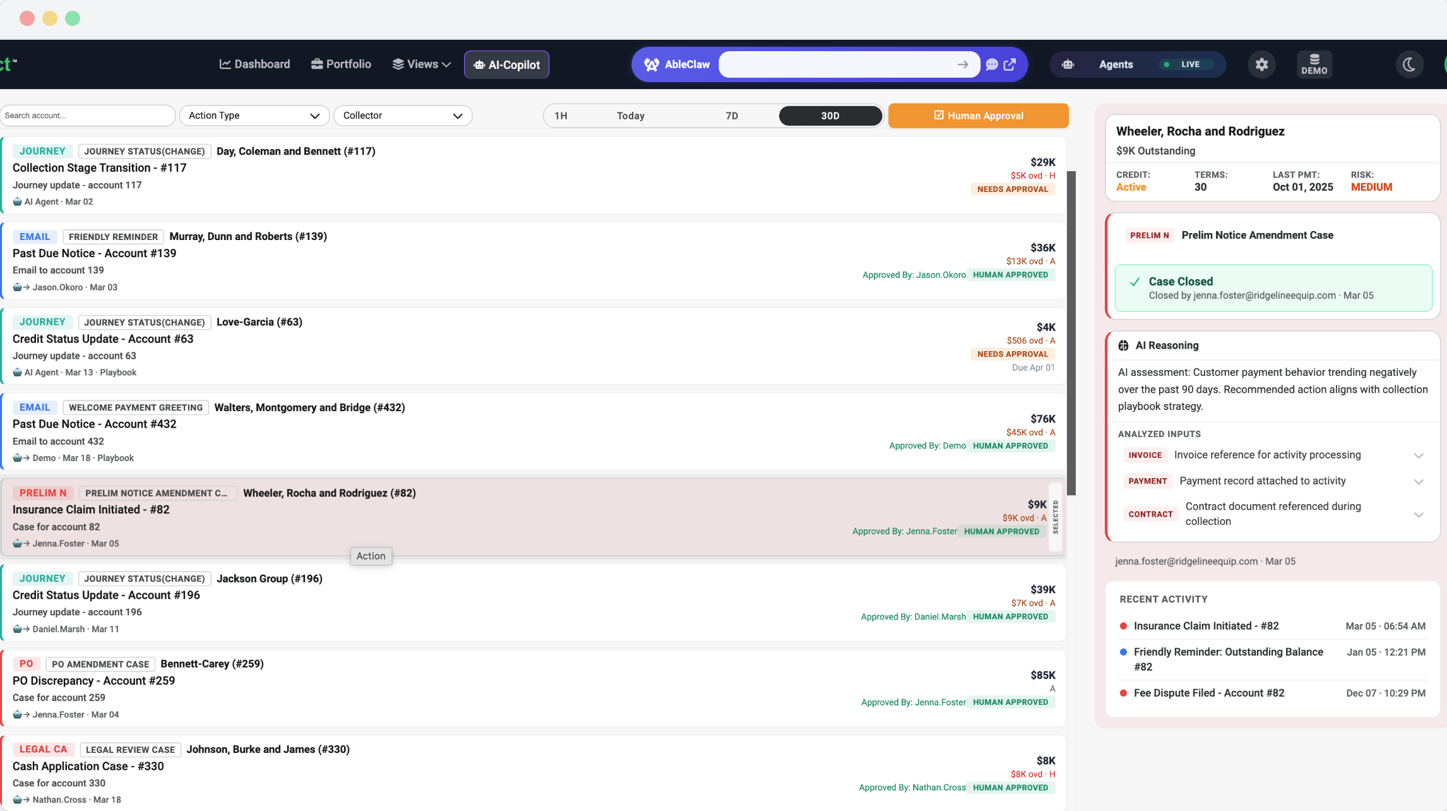The width and height of the screenshot is (1447, 811).
Task: Click the settings gear icon
Action: [1261, 64]
